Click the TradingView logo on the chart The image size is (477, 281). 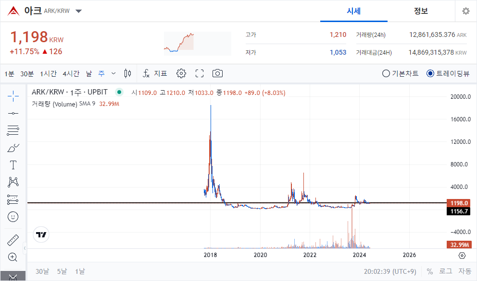click(x=41, y=234)
